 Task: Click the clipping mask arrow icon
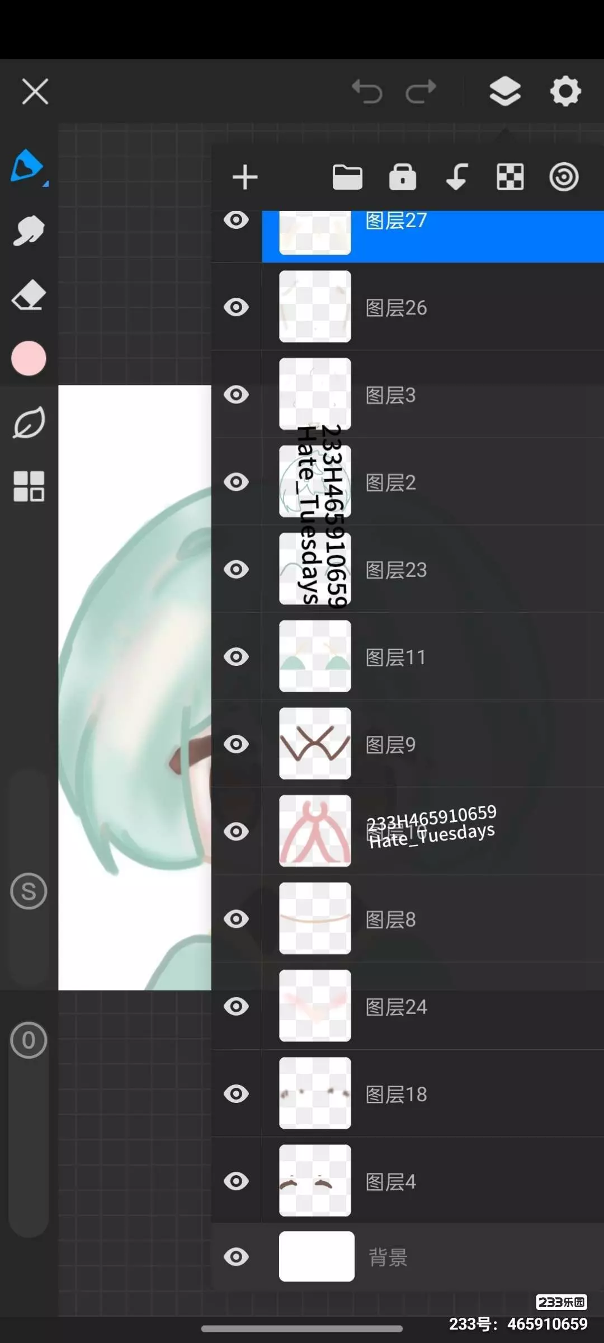coord(457,177)
